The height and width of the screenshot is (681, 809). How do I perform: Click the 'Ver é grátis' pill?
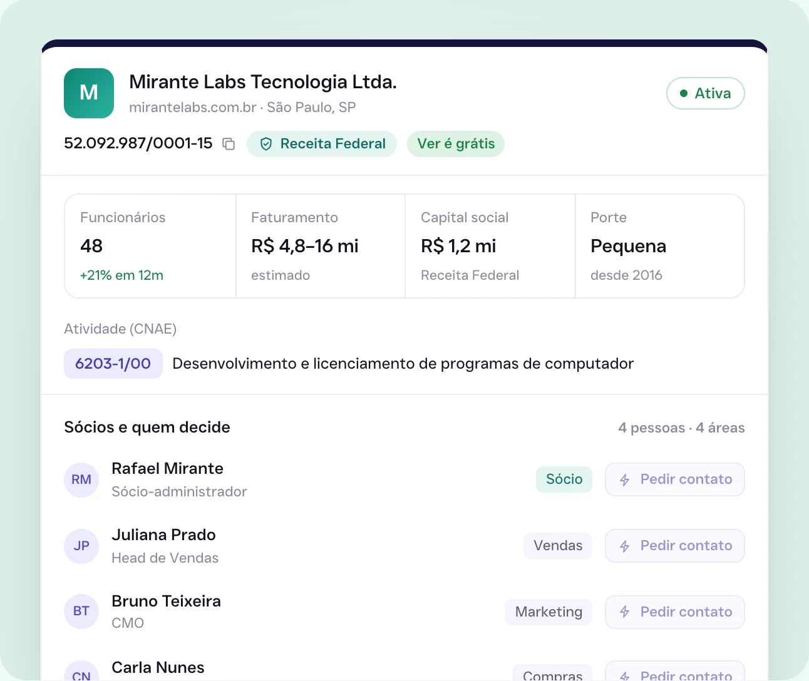point(456,144)
